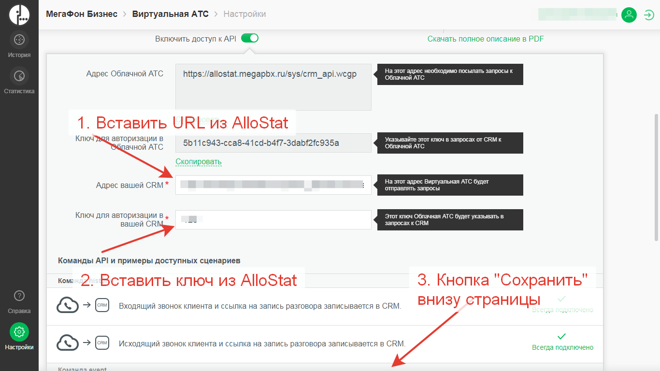Click CRM icon in Входящий звонок row
The height and width of the screenshot is (371, 660).
click(102, 305)
